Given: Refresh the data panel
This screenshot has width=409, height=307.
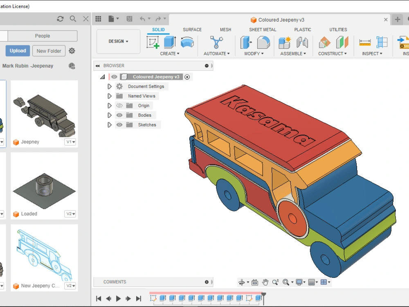Looking at the screenshot, I should tap(60, 19).
